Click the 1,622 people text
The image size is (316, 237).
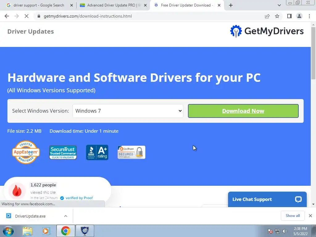click(x=43, y=185)
